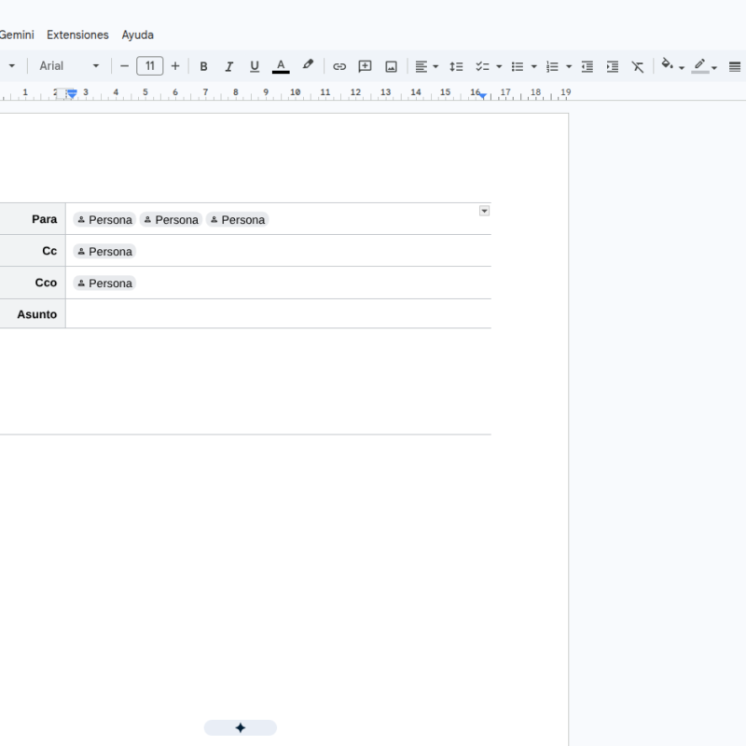This screenshot has width=746, height=746.
Task: Open the email draft table options dropdown
Action: click(x=484, y=211)
